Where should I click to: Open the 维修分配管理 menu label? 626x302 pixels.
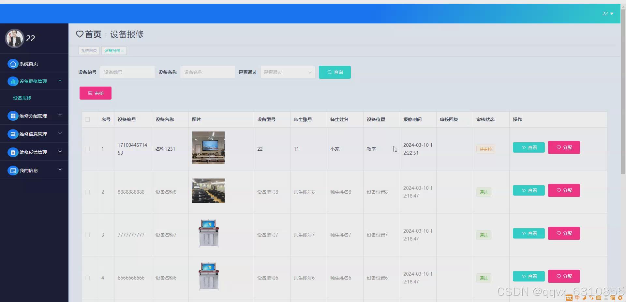coord(33,116)
